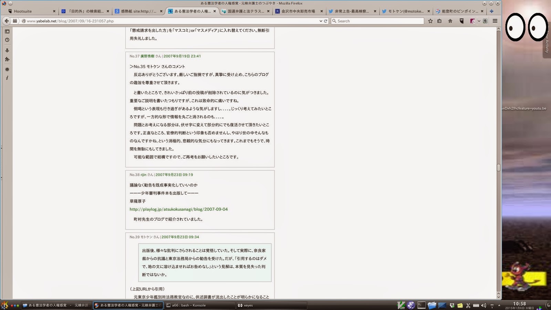The height and width of the screenshot is (310, 551).
Task: Open the sidebar downloads arrow icon
Action: (x=7, y=50)
